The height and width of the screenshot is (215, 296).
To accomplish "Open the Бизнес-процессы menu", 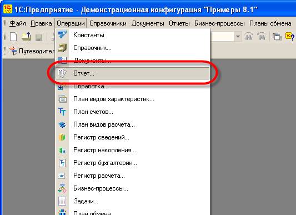I will pyautogui.click(x=219, y=23).
